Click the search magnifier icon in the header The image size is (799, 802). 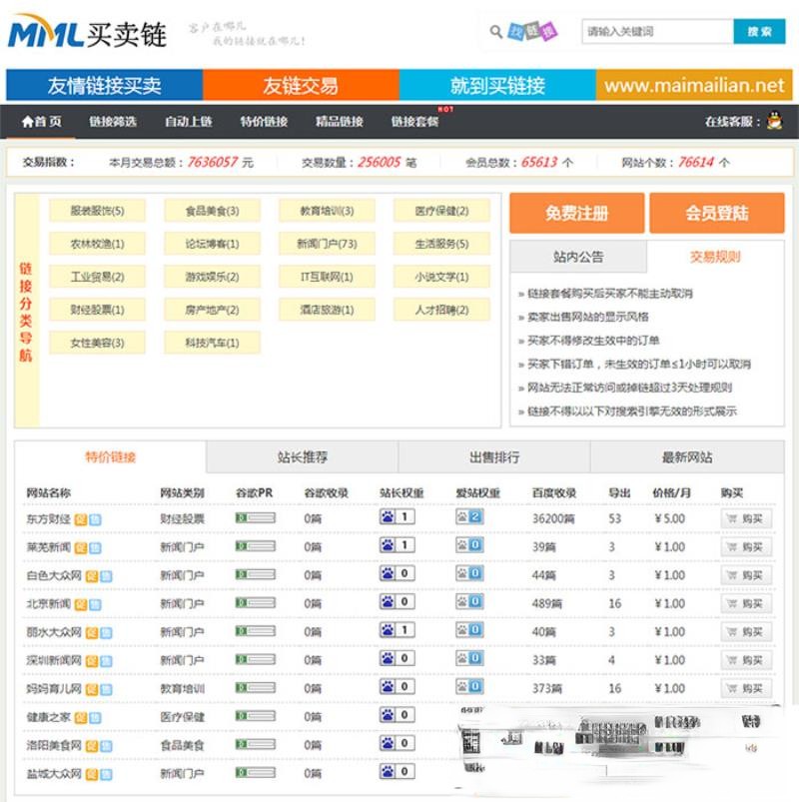495,30
